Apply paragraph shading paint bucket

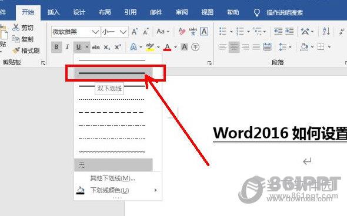point(304,47)
